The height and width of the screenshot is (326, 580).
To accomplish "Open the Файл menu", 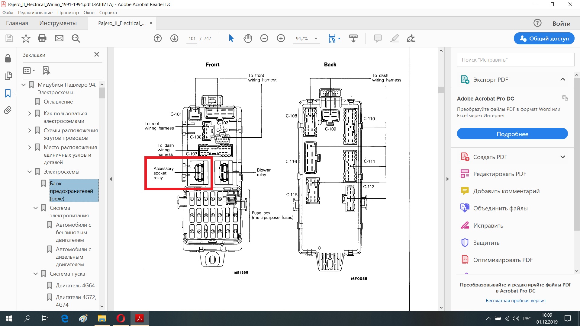I will (8, 13).
